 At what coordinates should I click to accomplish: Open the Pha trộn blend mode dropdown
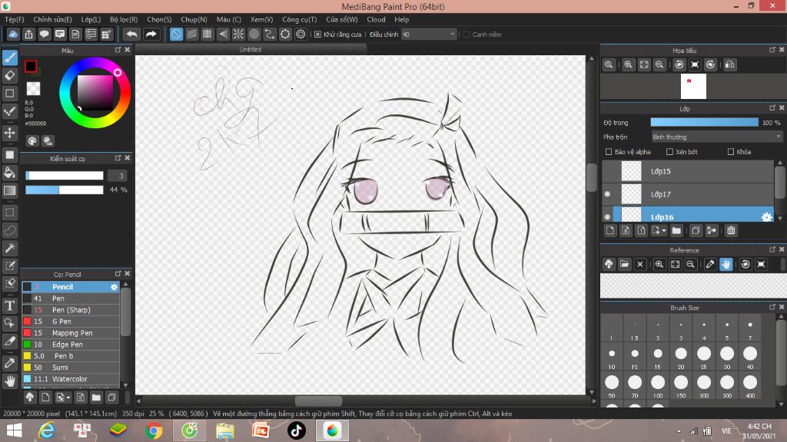click(x=717, y=137)
